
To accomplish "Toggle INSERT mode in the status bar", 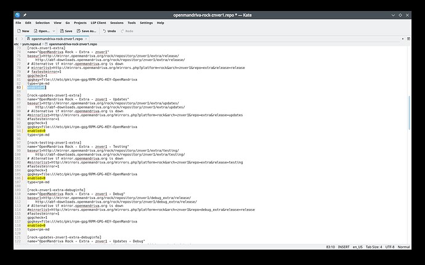I will point(344,247).
